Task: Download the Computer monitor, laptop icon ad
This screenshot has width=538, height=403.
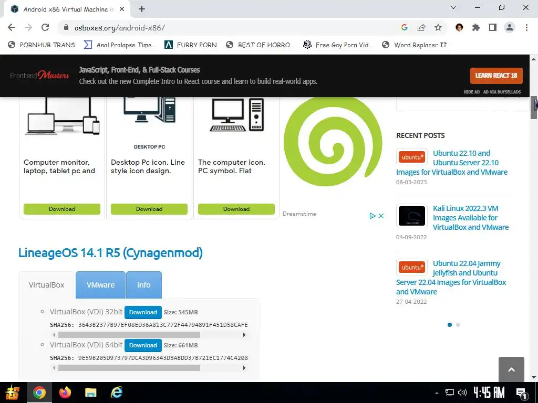Action: click(62, 209)
